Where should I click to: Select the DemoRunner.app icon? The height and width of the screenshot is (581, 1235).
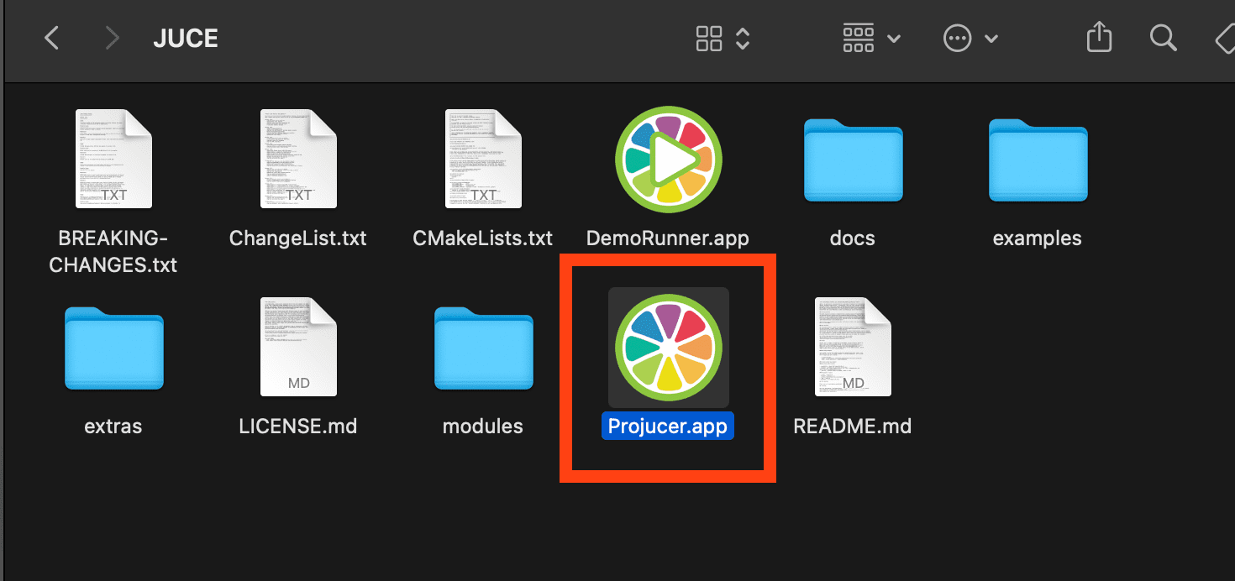tap(668, 159)
